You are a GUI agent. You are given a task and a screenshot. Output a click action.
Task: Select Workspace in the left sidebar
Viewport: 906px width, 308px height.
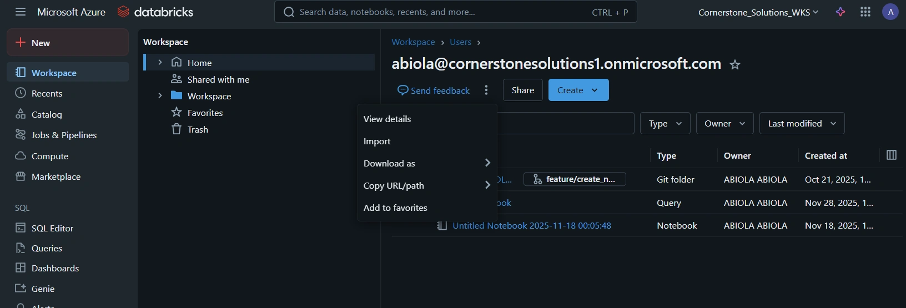tap(68, 72)
